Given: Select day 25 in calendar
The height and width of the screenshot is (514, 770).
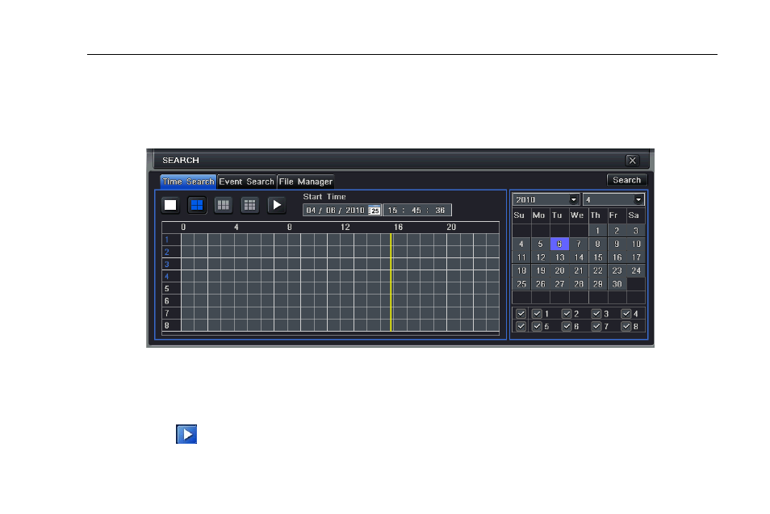Looking at the screenshot, I should 521,284.
